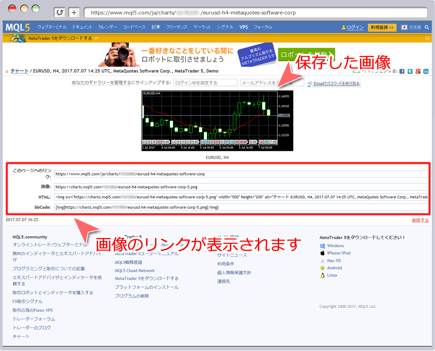The height and width of the screenshot is (351, 435).
Task: Click the search magnifier icon
Action: (427, 27)
